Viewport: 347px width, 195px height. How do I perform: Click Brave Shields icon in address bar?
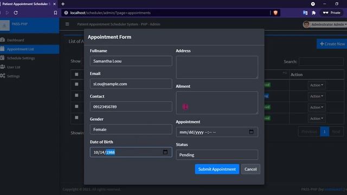point(275,13)
